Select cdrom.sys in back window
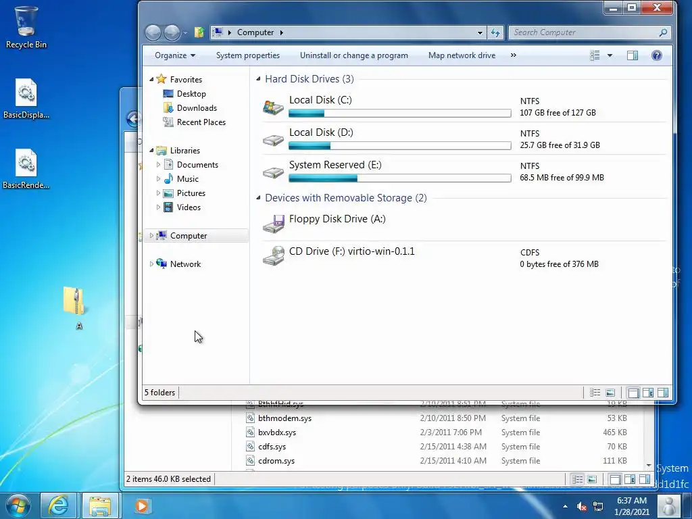Viewport: 692px width, 519px height. 276,461
